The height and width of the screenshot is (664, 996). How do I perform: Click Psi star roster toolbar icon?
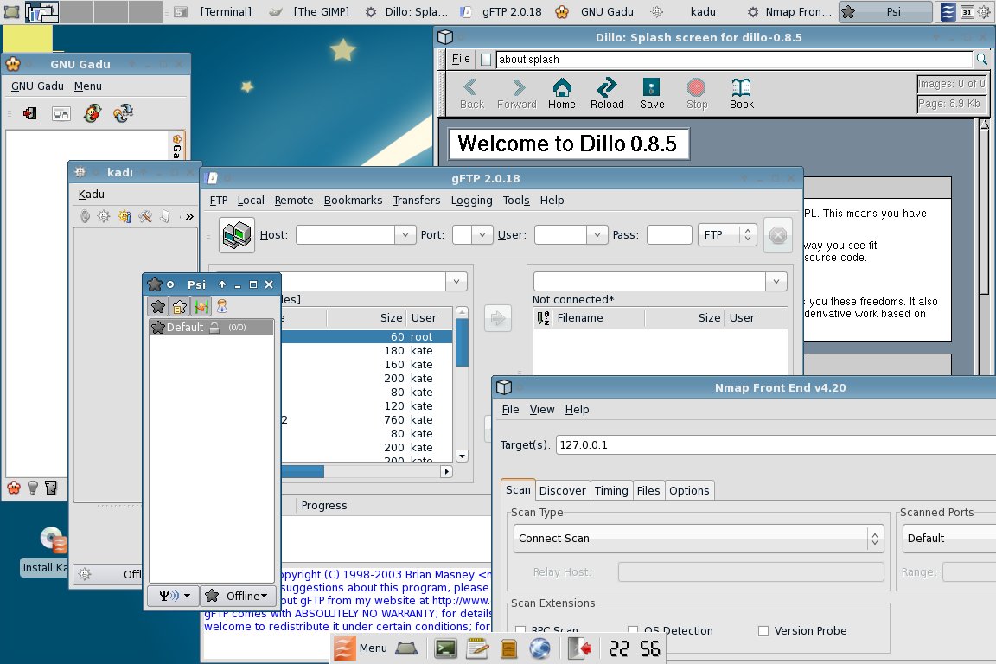pos(158,307)
